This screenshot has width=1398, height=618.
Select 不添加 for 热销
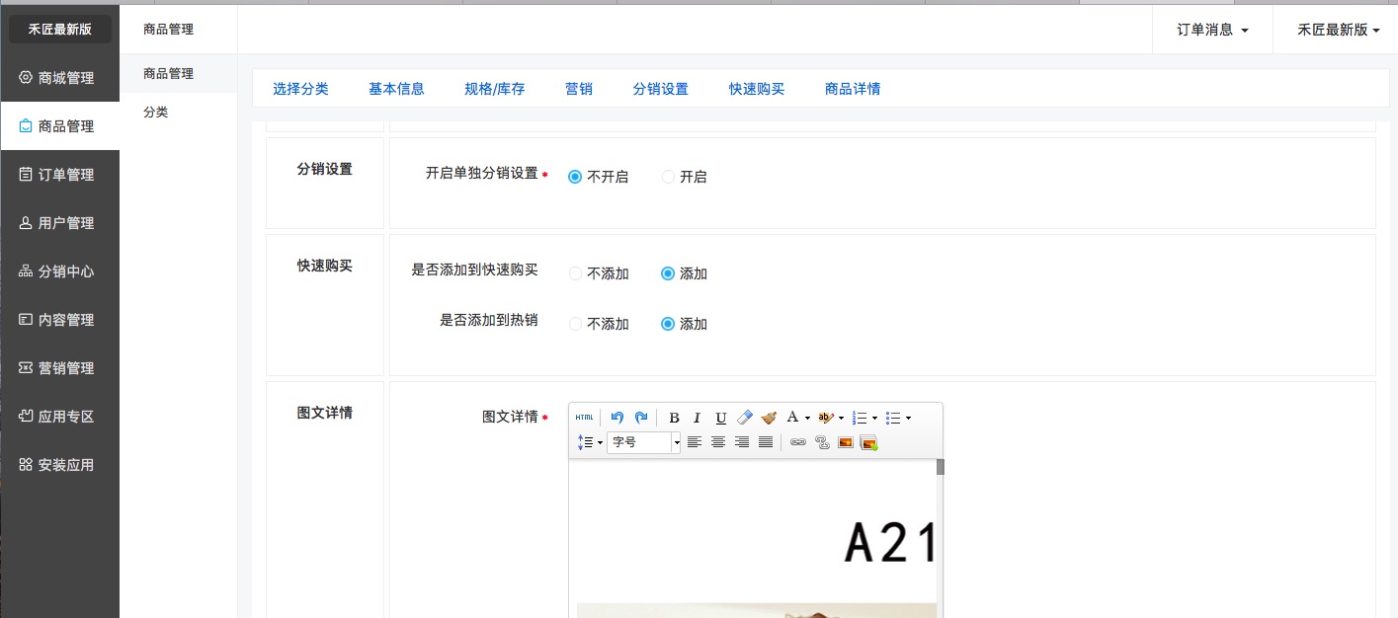click(576, 324)
